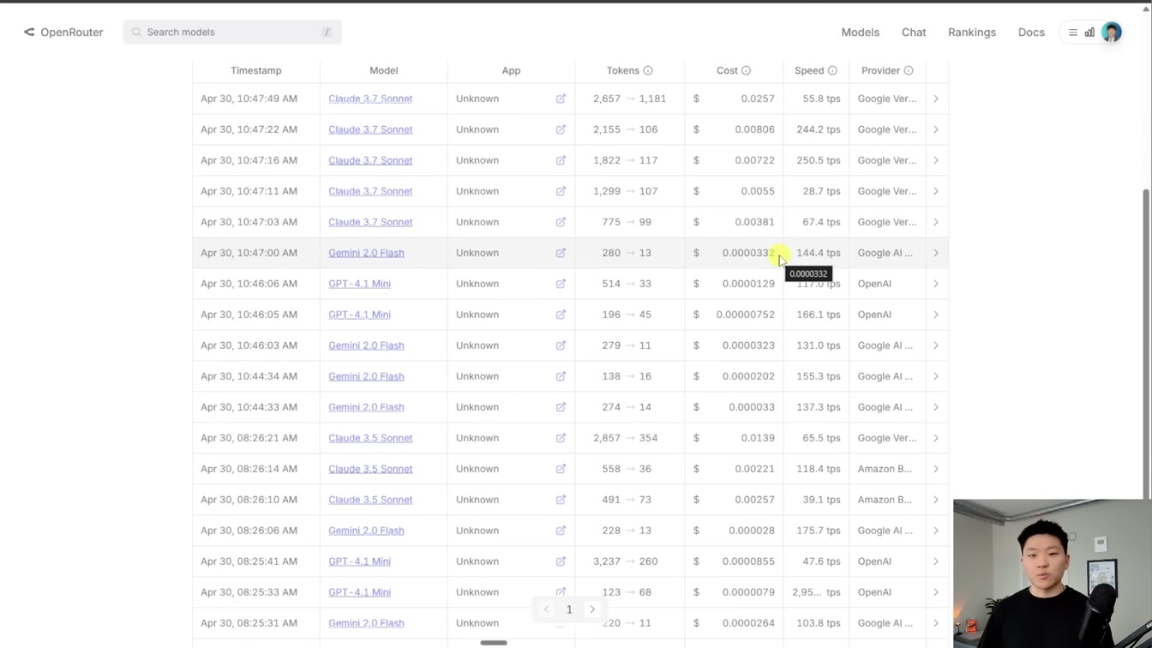This screenshot has width=1152, height=648.
Task: Open external link icon for 08:26:06 AM row
Action: pos(561,531)
